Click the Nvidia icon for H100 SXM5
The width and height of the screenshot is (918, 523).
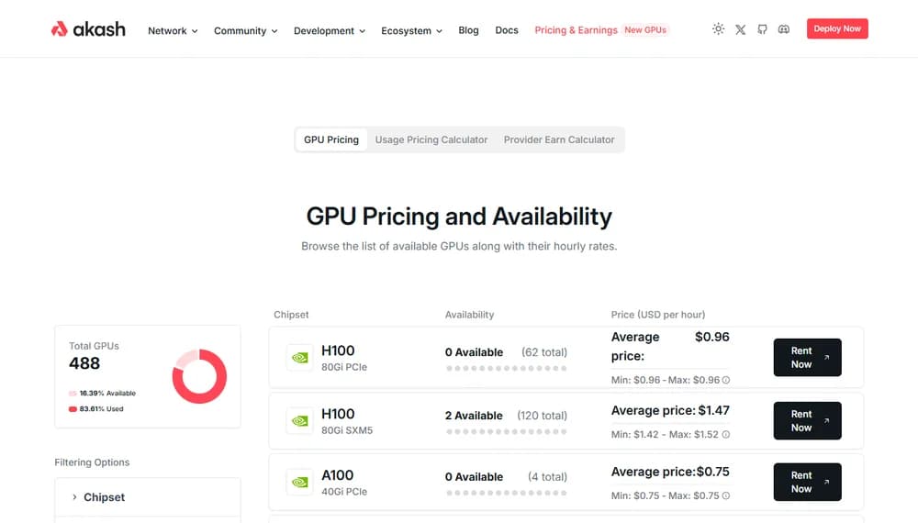[299, 421]
